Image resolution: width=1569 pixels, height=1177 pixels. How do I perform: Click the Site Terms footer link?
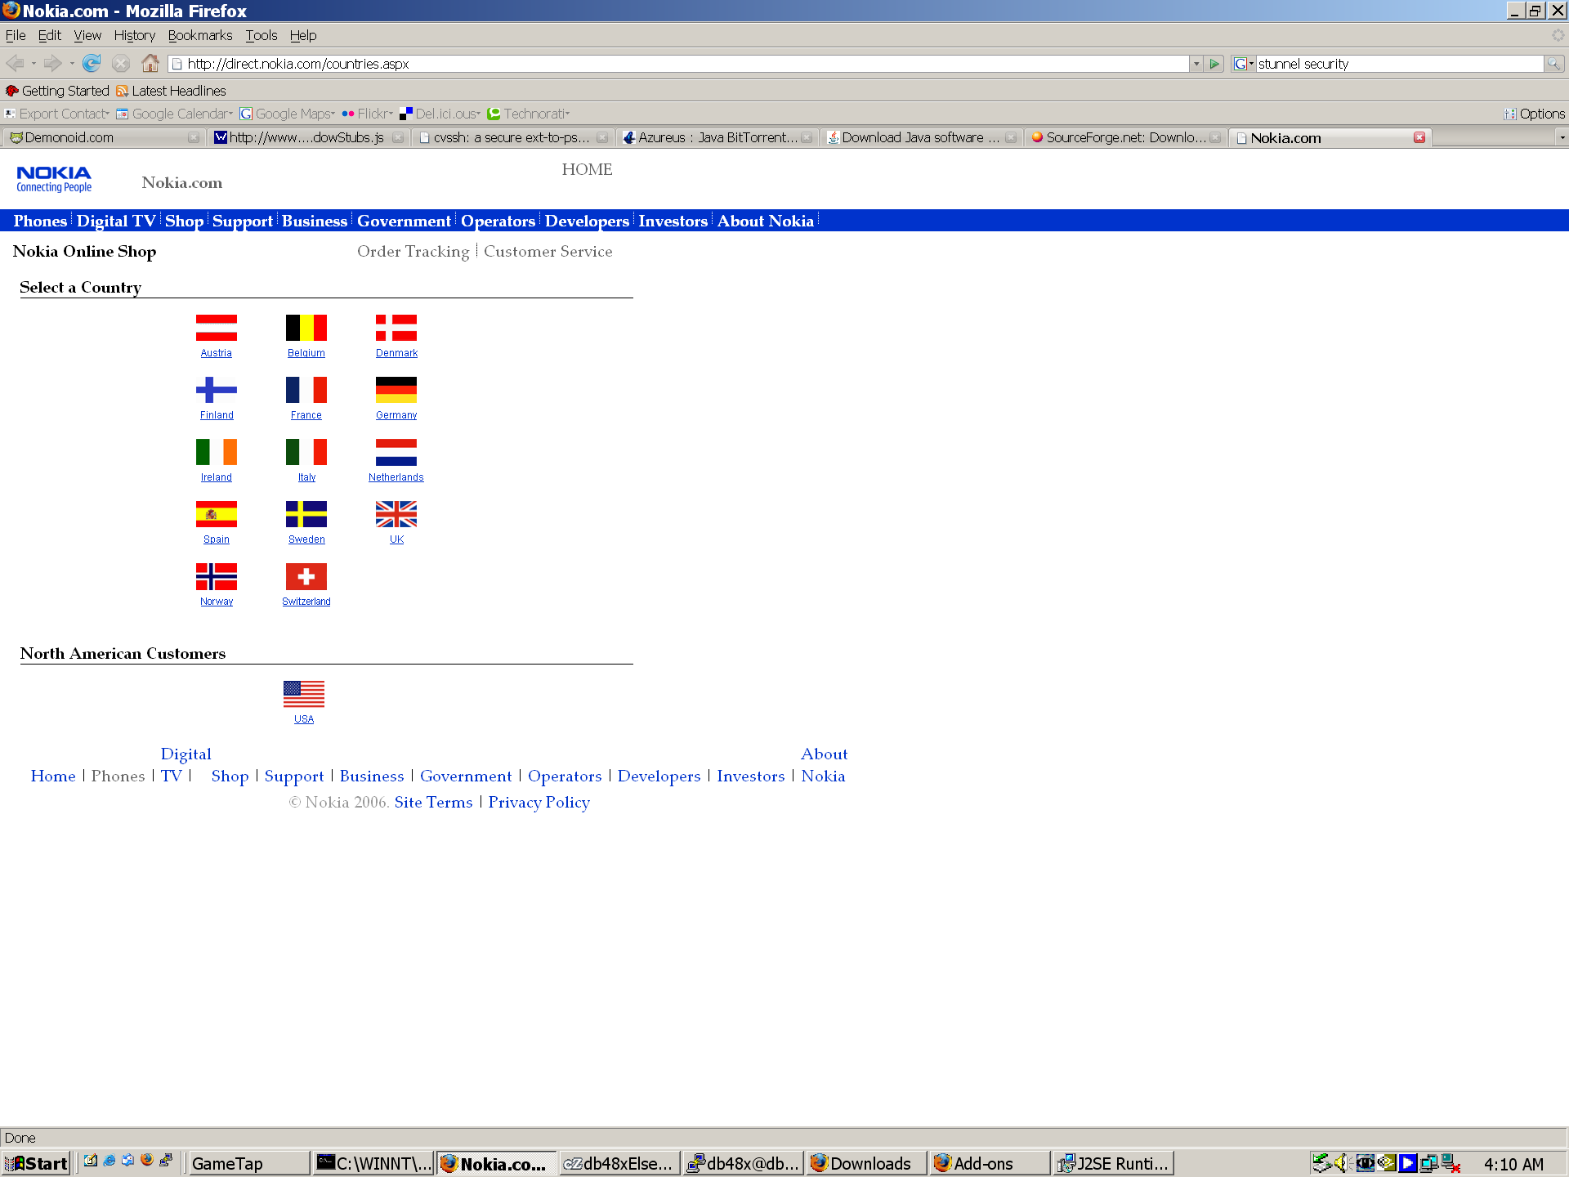[434, 803]
